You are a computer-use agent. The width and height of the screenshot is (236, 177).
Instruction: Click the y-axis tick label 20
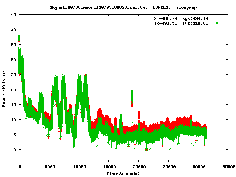coord(13,90)
